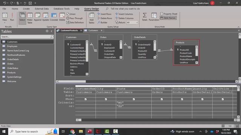Screen dimensions: 241x135
Task: Uncheck Show for City column
Action: point(106,99)
